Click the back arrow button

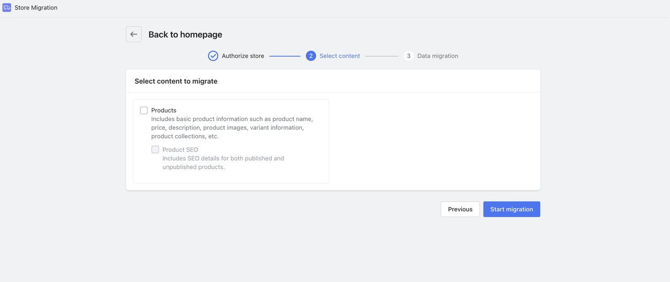tap(133, 34)
